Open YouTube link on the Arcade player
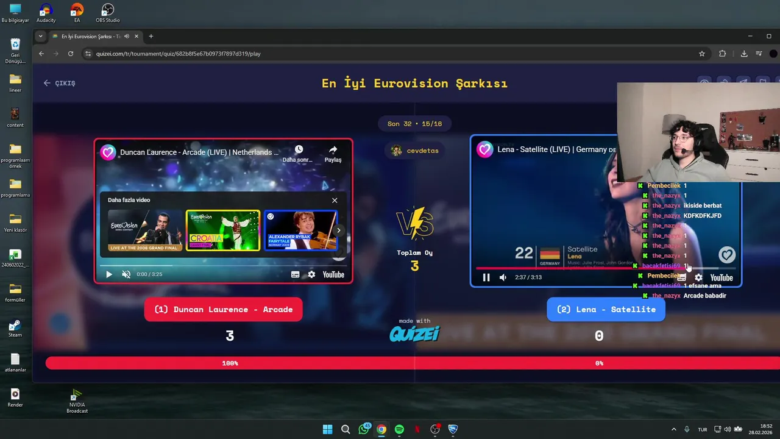This screenshot has height=439, width=780. (x=333, y=274)
